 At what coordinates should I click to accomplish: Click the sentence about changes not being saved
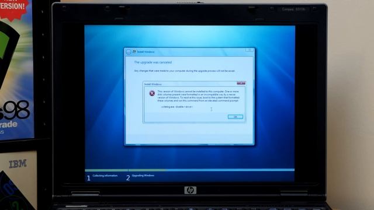point(185,71)
